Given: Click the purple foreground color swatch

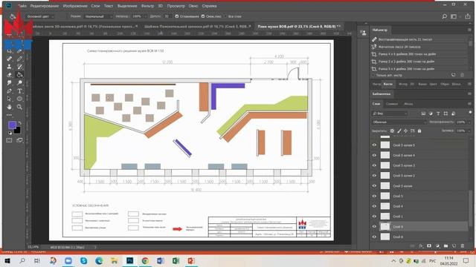Looking at the screenshot, I should [12, 125].
